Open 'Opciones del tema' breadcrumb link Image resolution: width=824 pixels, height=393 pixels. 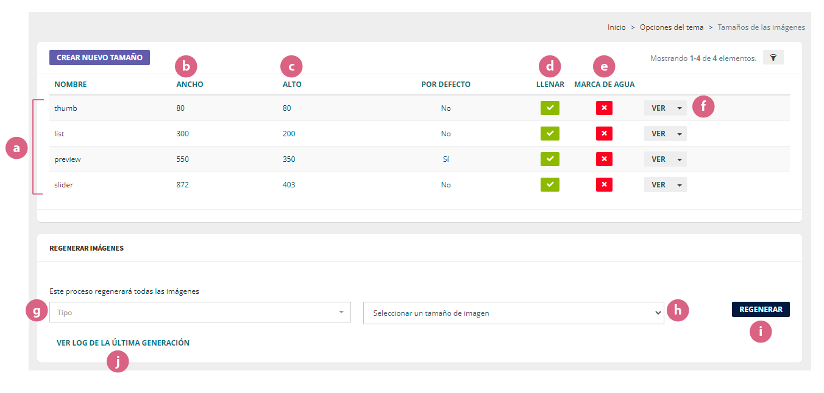pyautogui.click(x=671, y=27)
